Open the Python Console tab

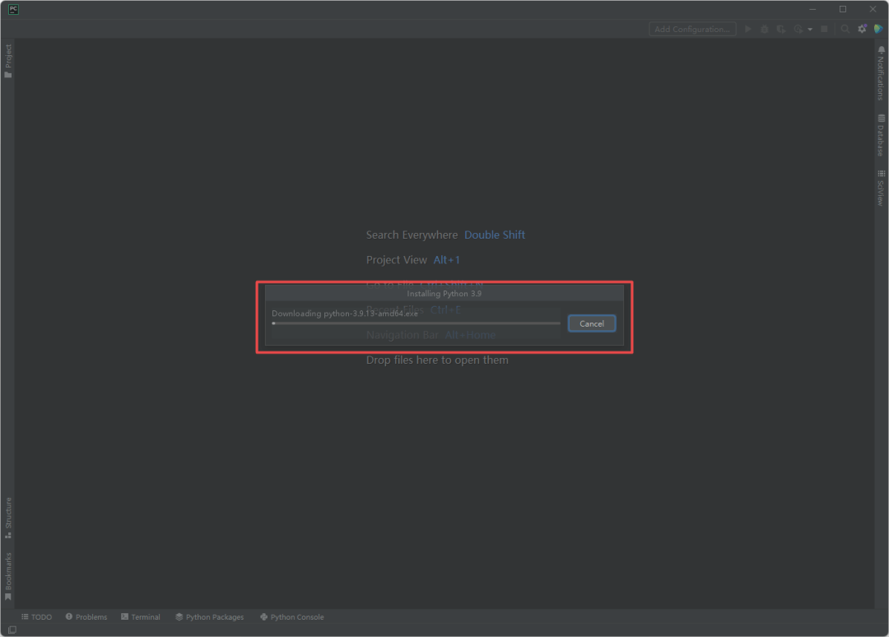click(x=291, y=616)
